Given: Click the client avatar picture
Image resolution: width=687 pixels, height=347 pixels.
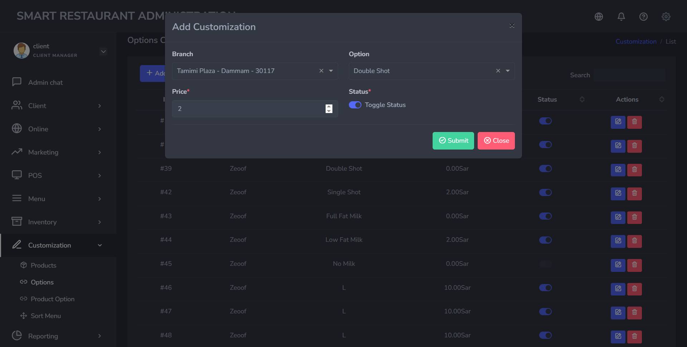Looking at the screenshot, I should coord(21,50).
